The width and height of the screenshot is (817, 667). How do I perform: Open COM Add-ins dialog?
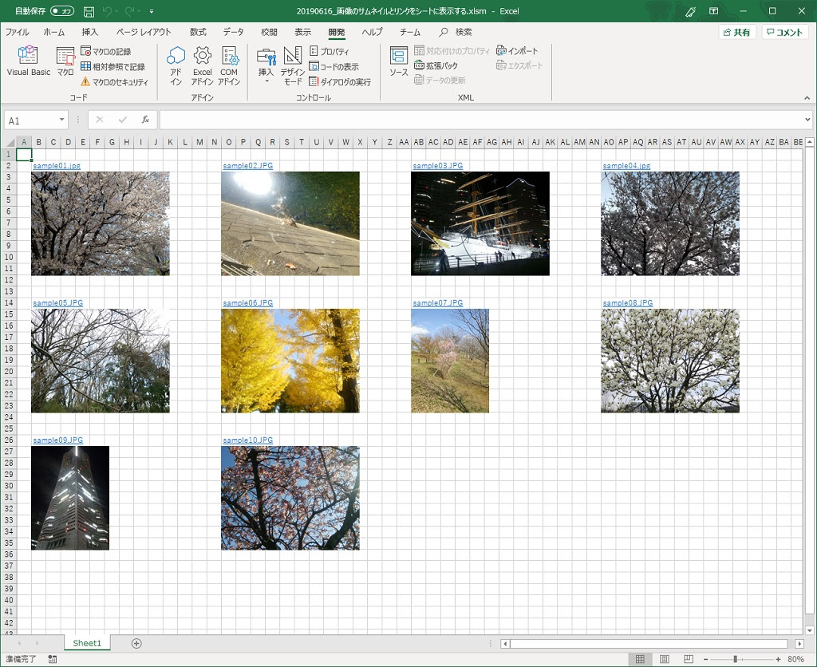229,65
